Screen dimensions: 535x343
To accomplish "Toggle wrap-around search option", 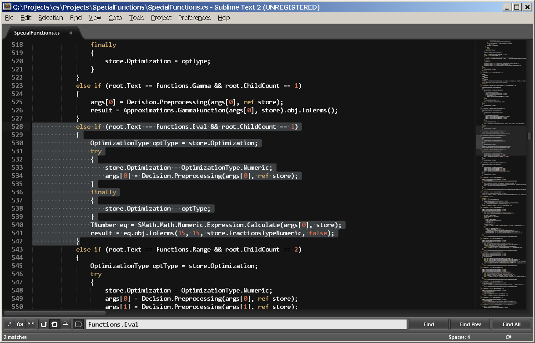I will pyautogui.click(x=54, y=324).
